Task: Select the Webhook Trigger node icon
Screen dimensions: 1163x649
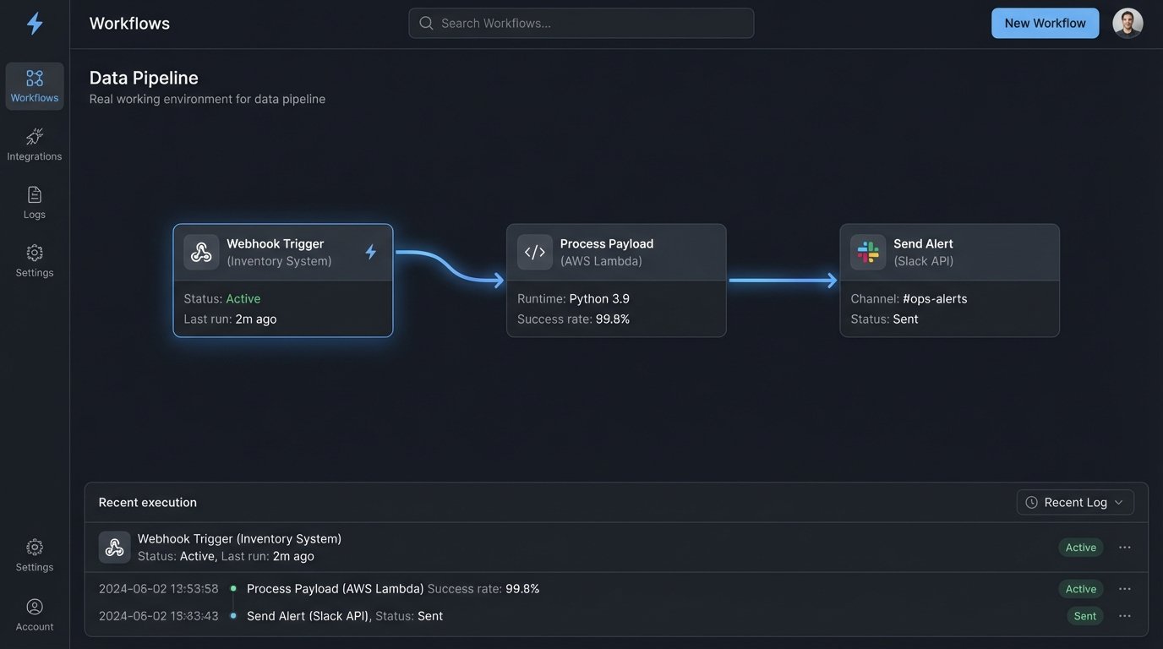Action: (200, 250)
